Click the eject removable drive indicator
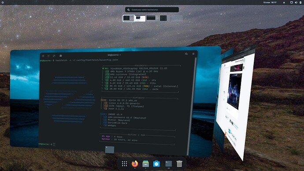 tap(284, 3)
